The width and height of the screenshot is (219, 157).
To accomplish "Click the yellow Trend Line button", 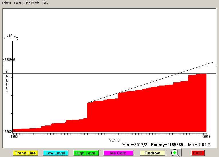I will click(25, 153).
